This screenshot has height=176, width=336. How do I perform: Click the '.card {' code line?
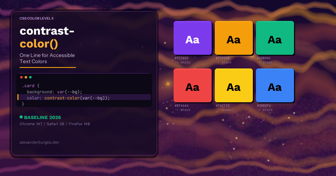31,86
